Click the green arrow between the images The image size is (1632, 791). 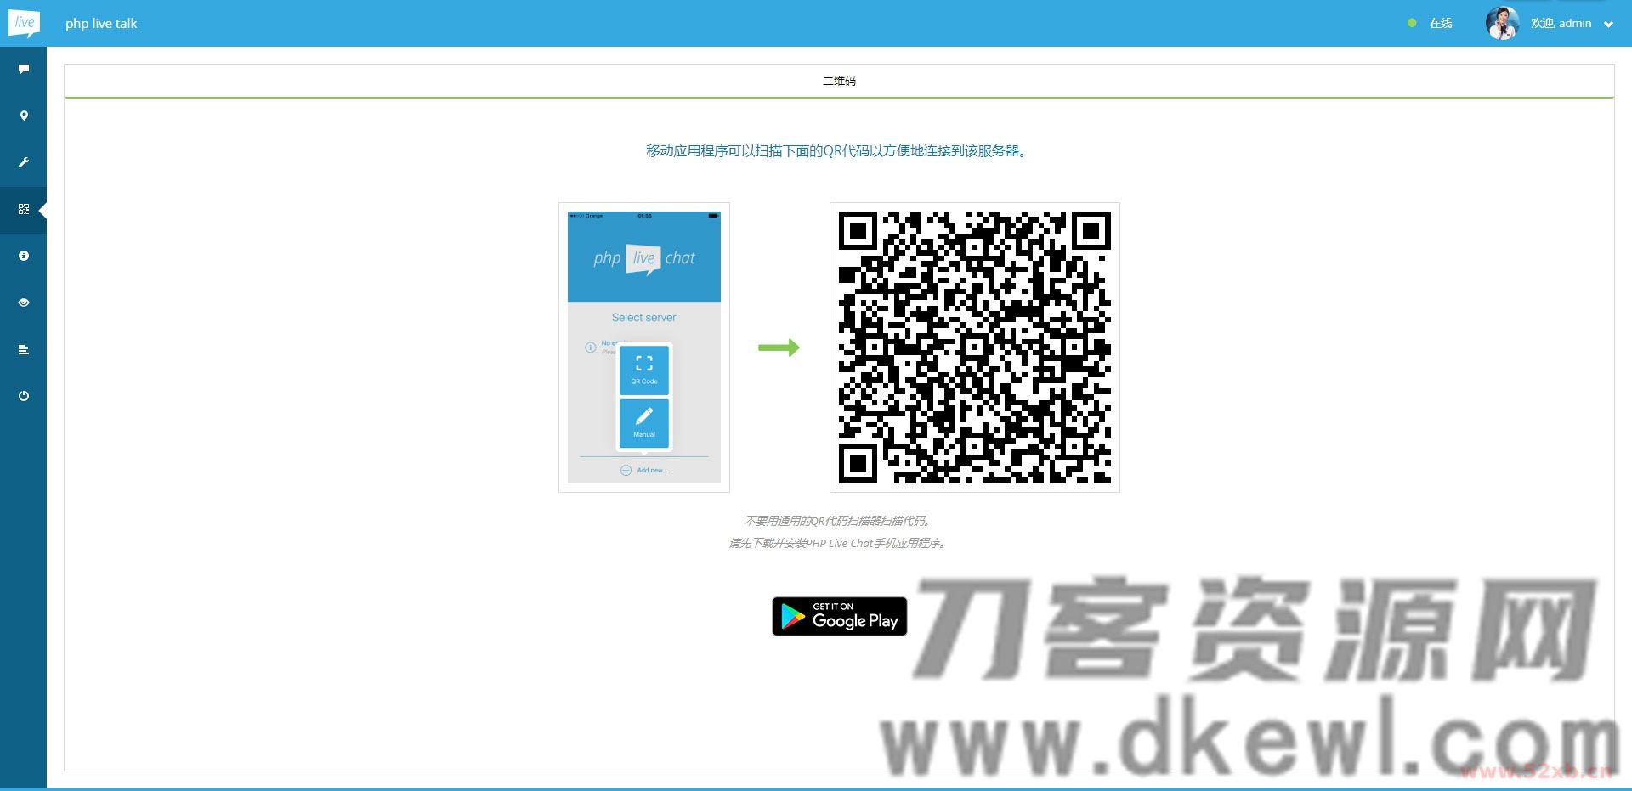click(x=779, y=347)
